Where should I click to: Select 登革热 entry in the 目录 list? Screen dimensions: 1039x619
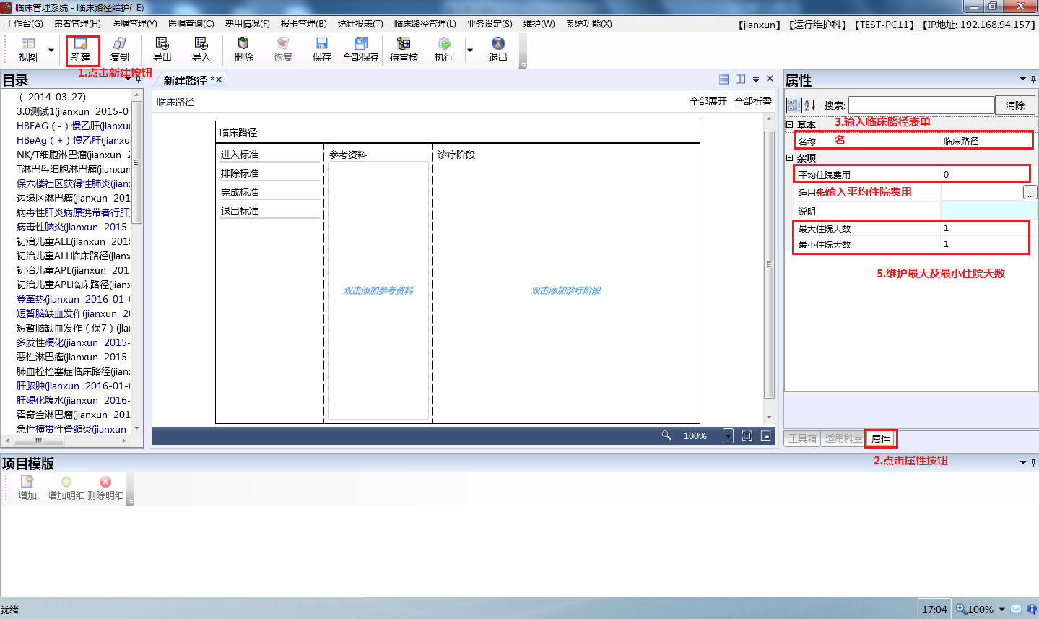pos(73,299)
